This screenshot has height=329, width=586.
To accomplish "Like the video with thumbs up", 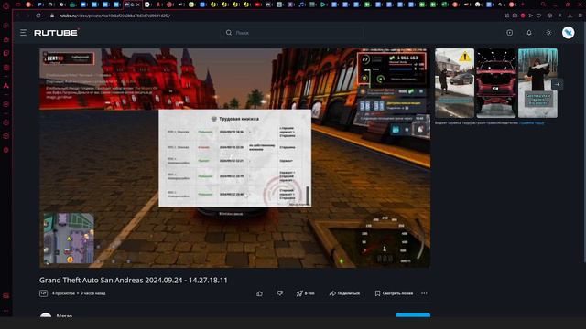I will point(259,293).
